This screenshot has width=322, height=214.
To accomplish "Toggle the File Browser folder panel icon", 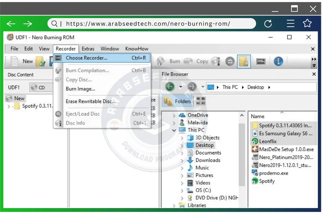I will [x=244, y=61].
